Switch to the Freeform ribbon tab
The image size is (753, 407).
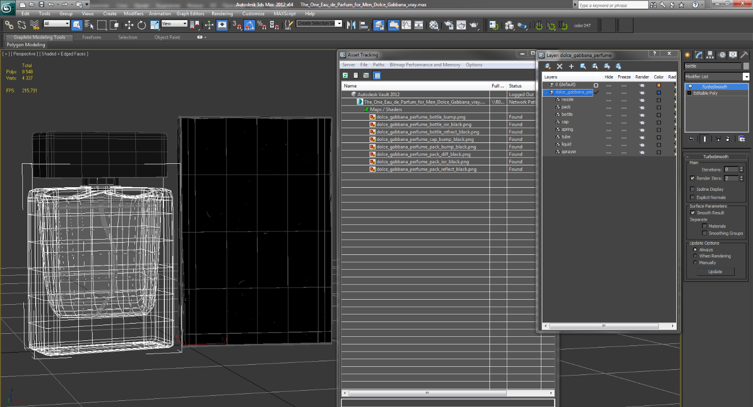click(x=92, y=37)
